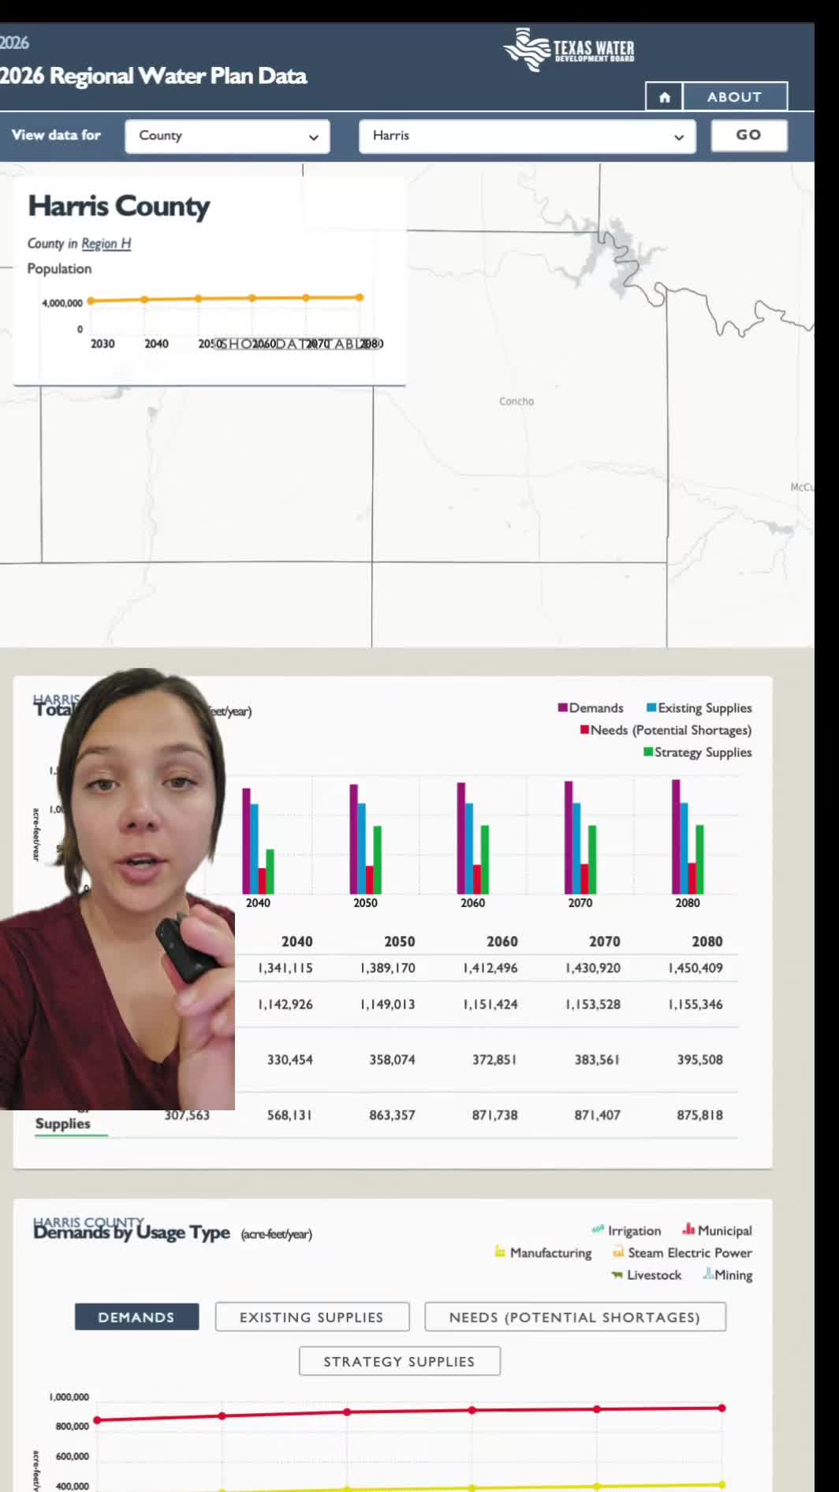Viewport: 839px width, 1492px height.
Task: Click the 2080 bar group in chart
Action: click(x=688, y=837)
